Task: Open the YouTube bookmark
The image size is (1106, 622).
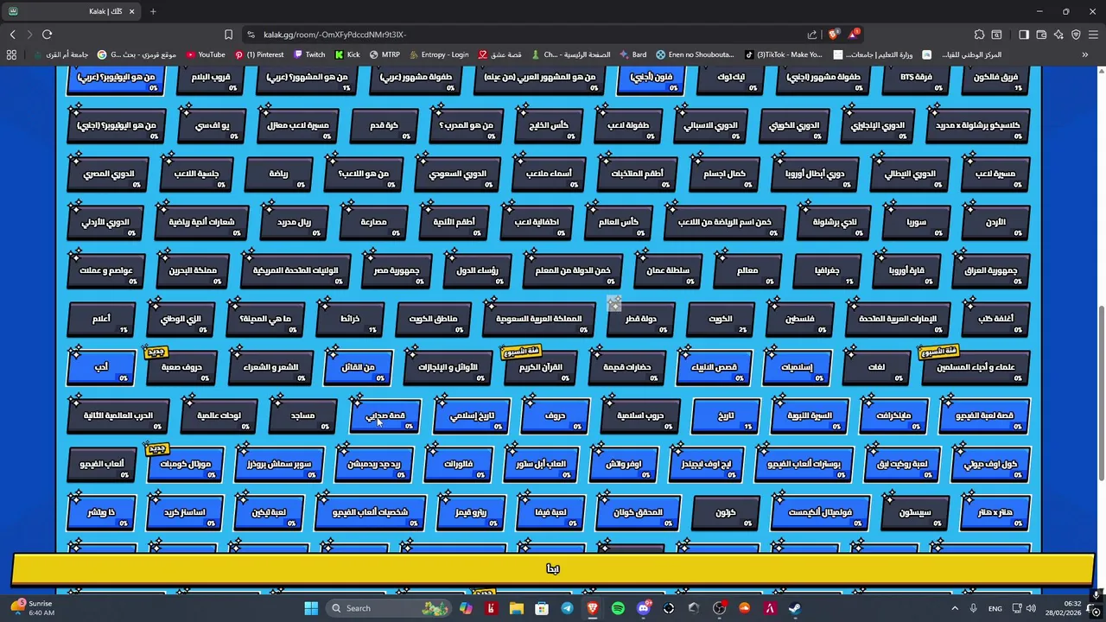Action: tap(206, 54)
